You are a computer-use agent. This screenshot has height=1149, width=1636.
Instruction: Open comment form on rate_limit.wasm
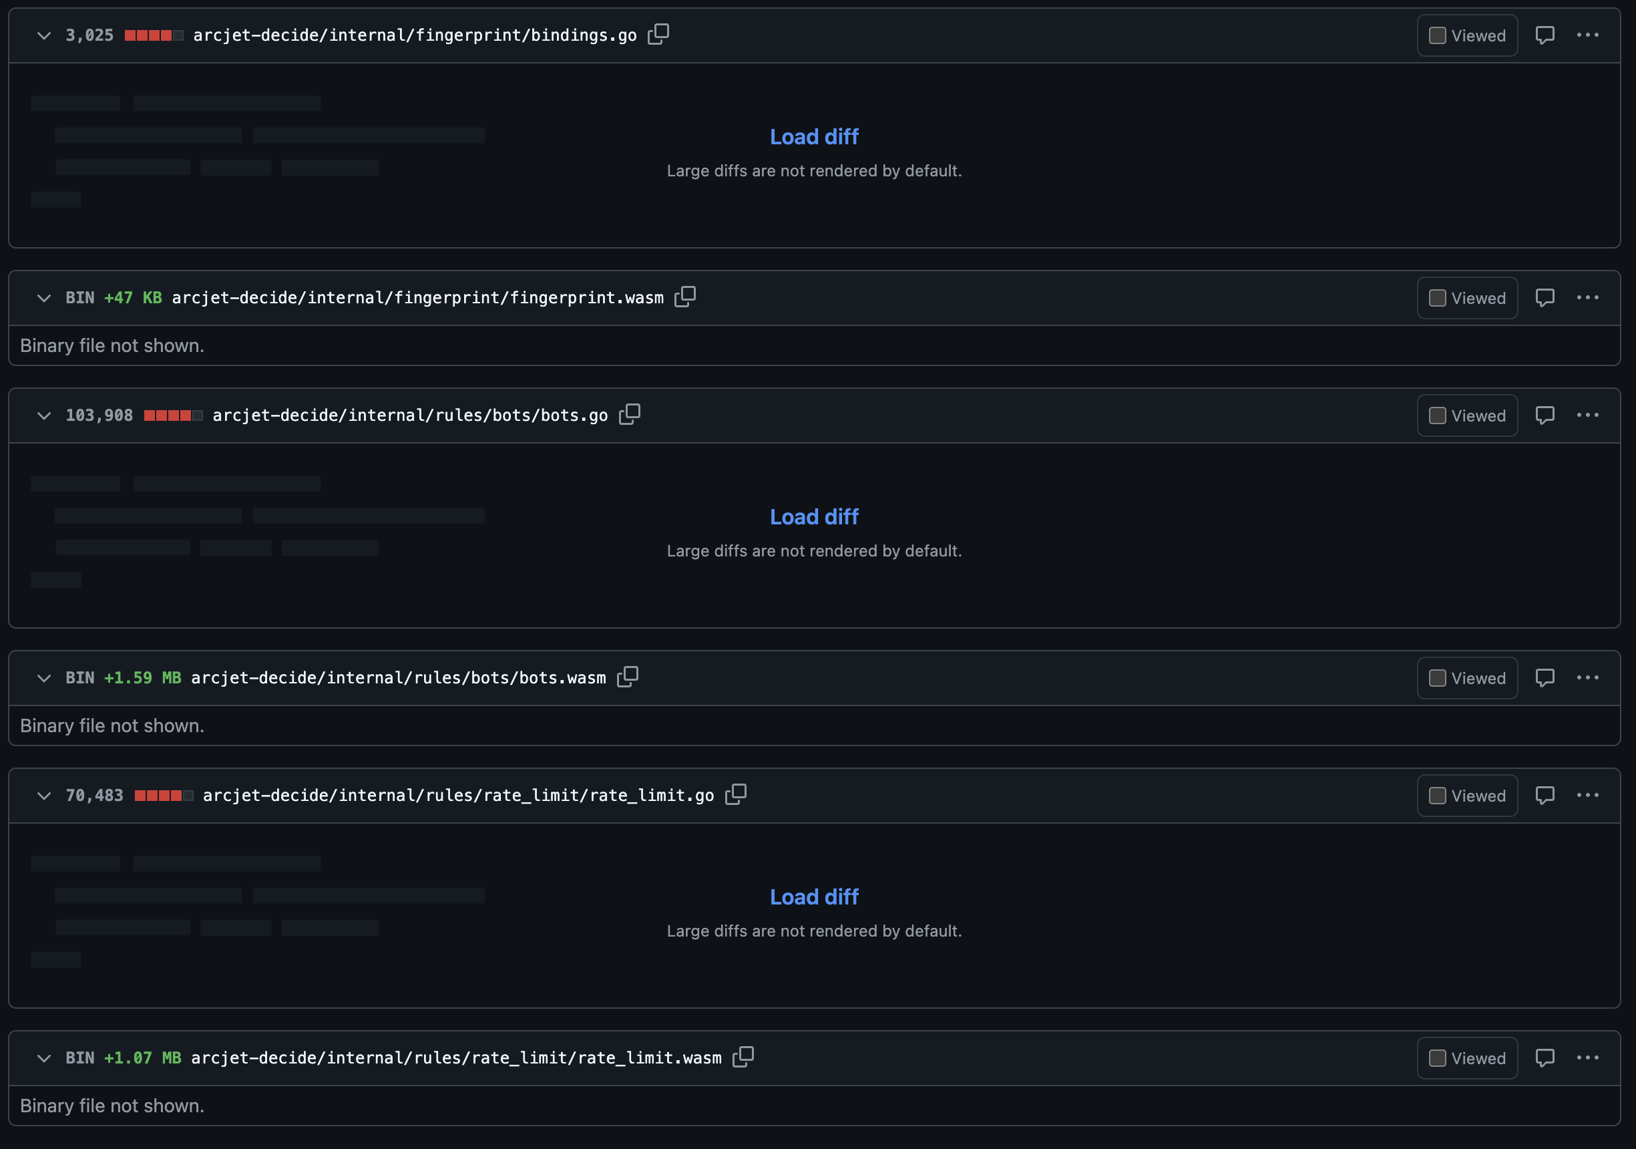pos(1545,1057)
